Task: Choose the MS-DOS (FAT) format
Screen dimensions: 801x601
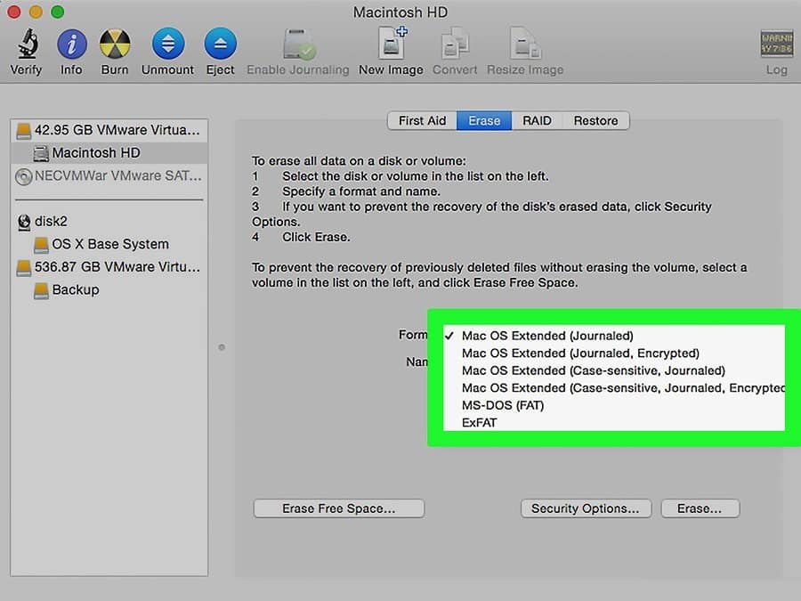Action: [x=614, y=405]
